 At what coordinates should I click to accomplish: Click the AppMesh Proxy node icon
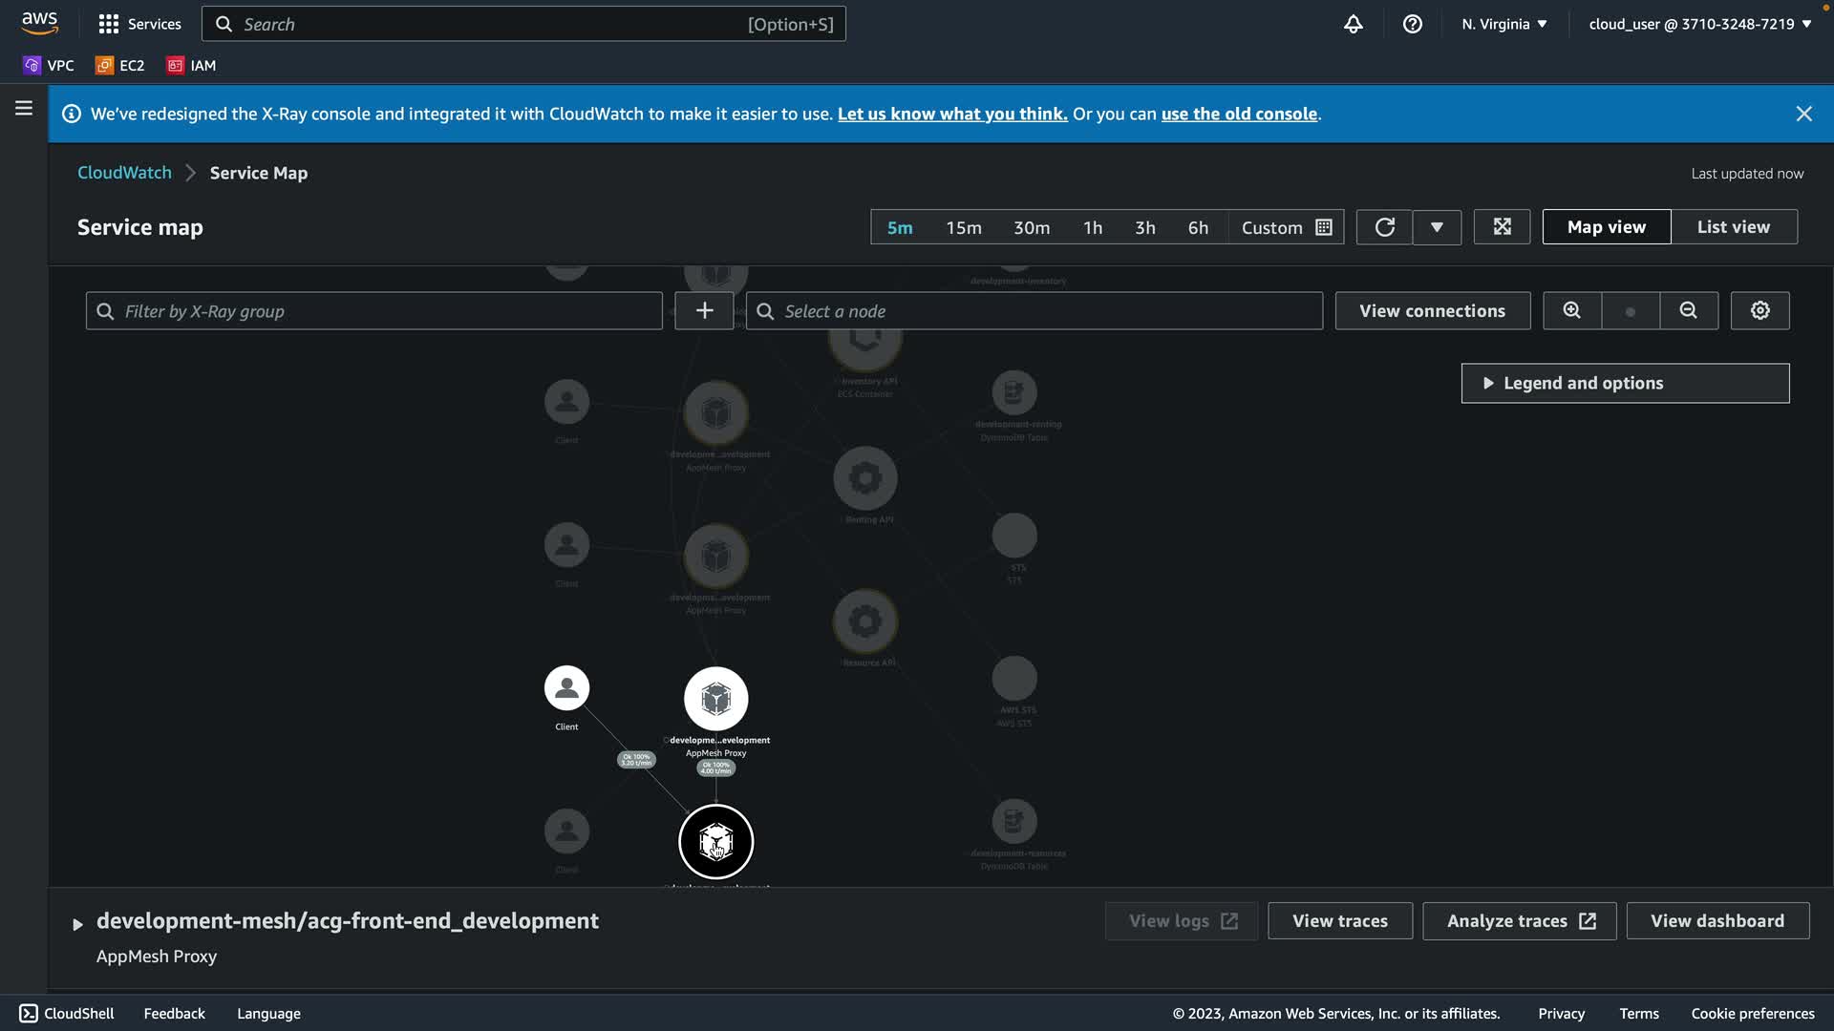[x=715, y=699]
